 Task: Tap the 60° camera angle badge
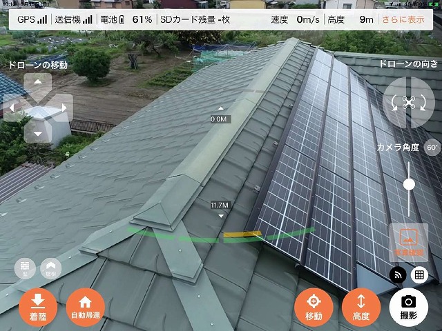(x=432, y=148)
